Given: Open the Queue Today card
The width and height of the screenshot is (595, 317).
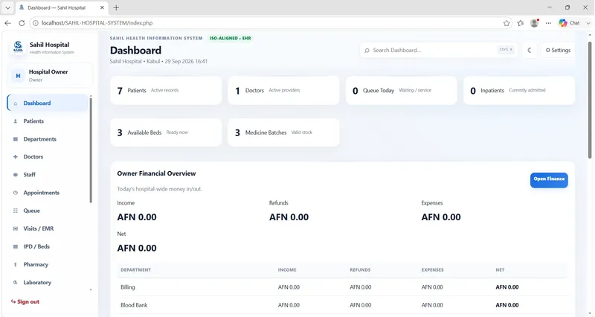Looking at the screenshot, I should tap(401, 90).
